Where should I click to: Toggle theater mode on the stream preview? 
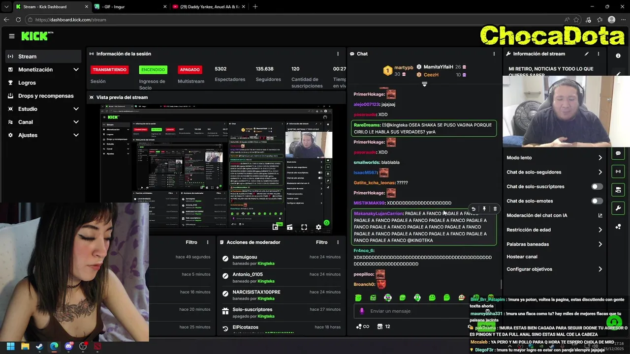[x=289, y=227]
